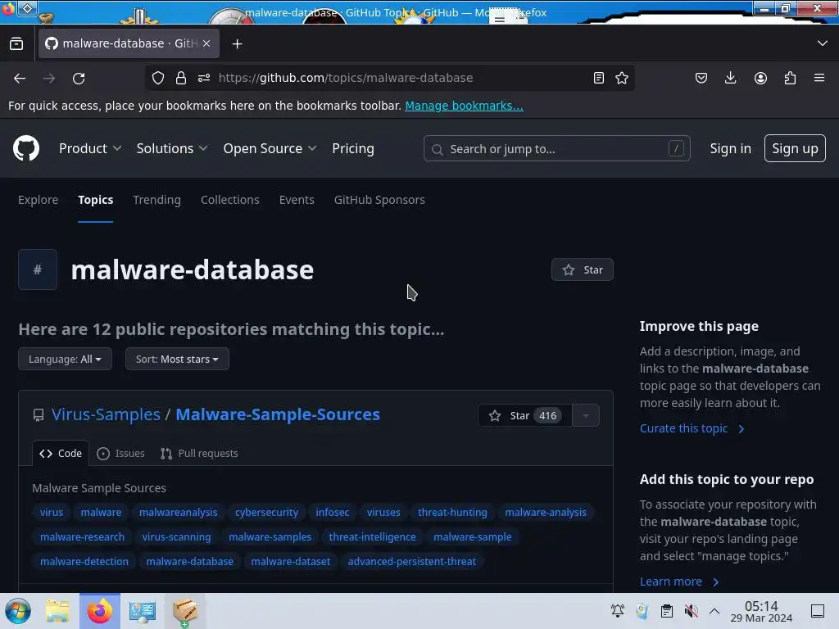Star the Malware-Sample-Sources repository

[x=524, y=415]
